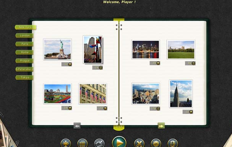Click piece badge under park lawn photo
This screenshot has width=232, height=147.
point(190,63)
